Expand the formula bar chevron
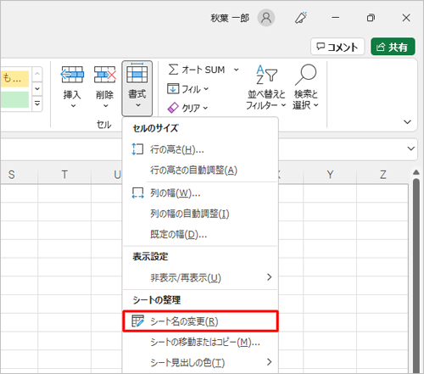 411,148
